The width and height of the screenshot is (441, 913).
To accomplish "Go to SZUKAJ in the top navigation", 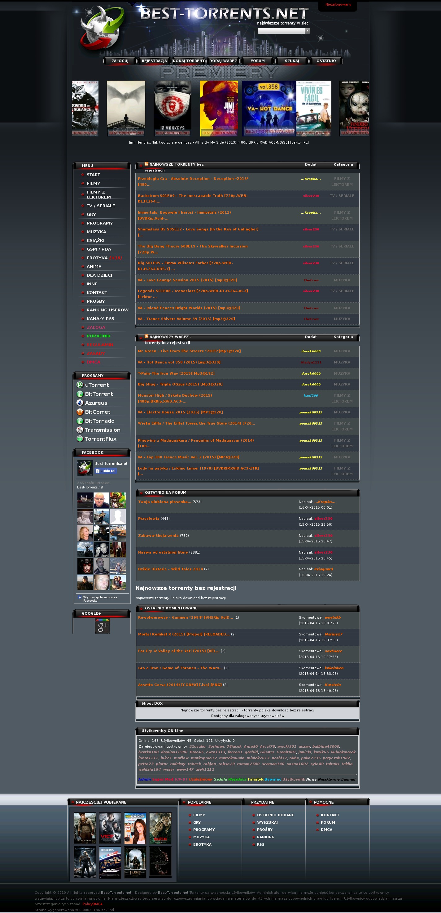I will point(292,60).
